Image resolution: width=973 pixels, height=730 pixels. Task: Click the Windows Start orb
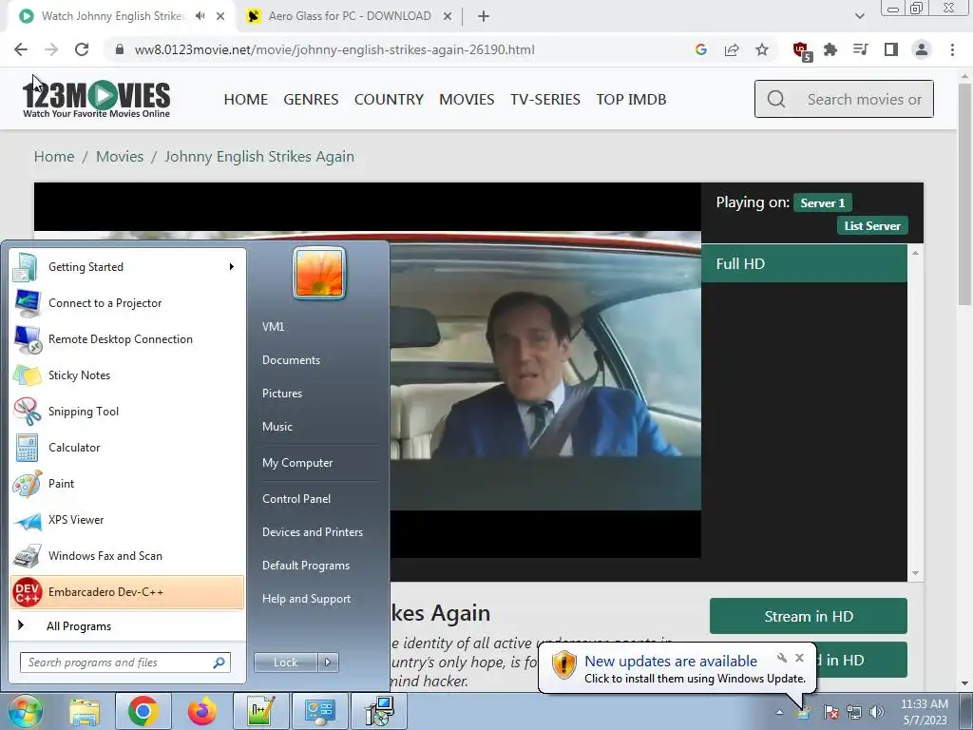tap(26, 711)
